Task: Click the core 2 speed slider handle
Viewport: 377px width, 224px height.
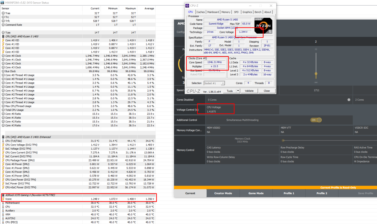Action: click(316, 74)
